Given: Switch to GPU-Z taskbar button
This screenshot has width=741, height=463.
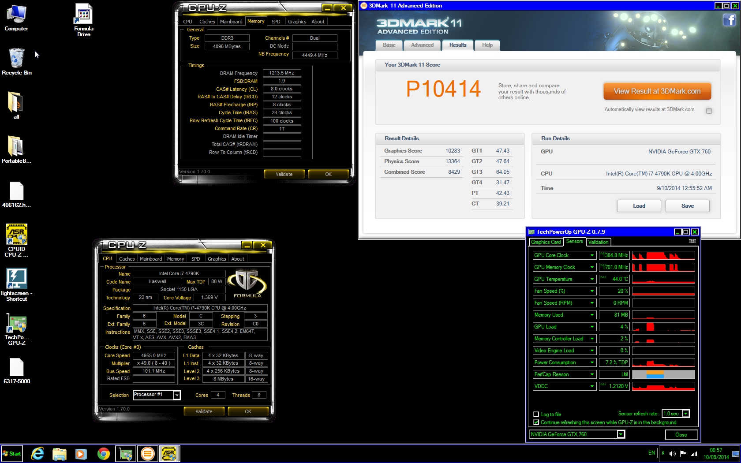Looking at the screenshot, I should pos(126,453).
